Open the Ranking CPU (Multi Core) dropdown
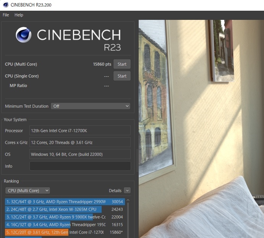 (x=28, y=191)
